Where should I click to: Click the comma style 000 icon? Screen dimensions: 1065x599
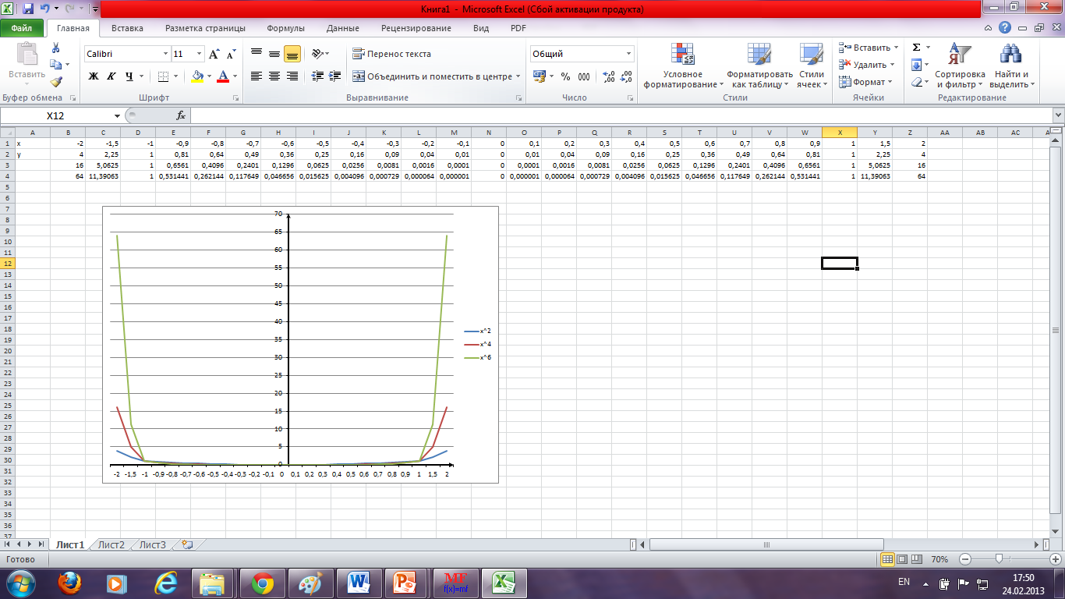[584, 76]
